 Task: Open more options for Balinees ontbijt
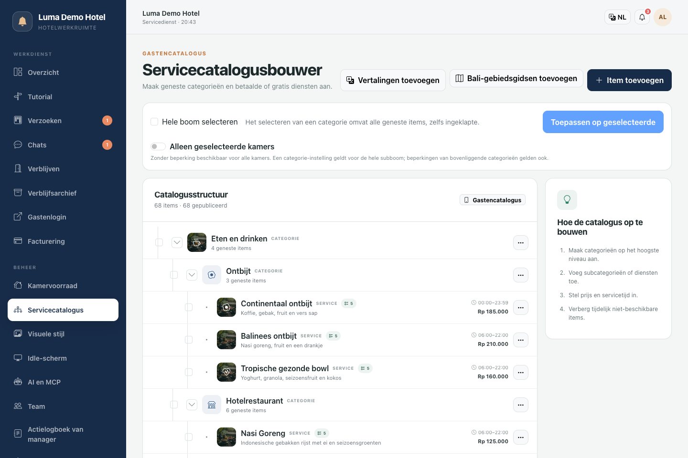tap(521, 340)
